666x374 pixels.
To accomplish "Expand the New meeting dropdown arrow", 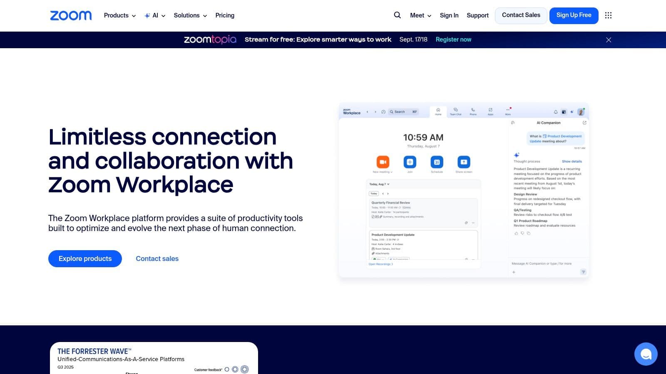I will click(x=391, y=172).
